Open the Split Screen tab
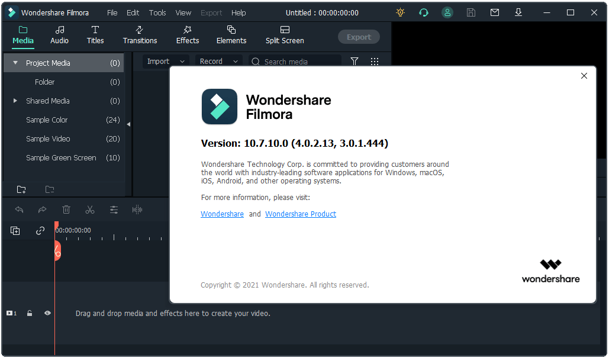This screenshot has height=358, width=609. pos(285,35)
